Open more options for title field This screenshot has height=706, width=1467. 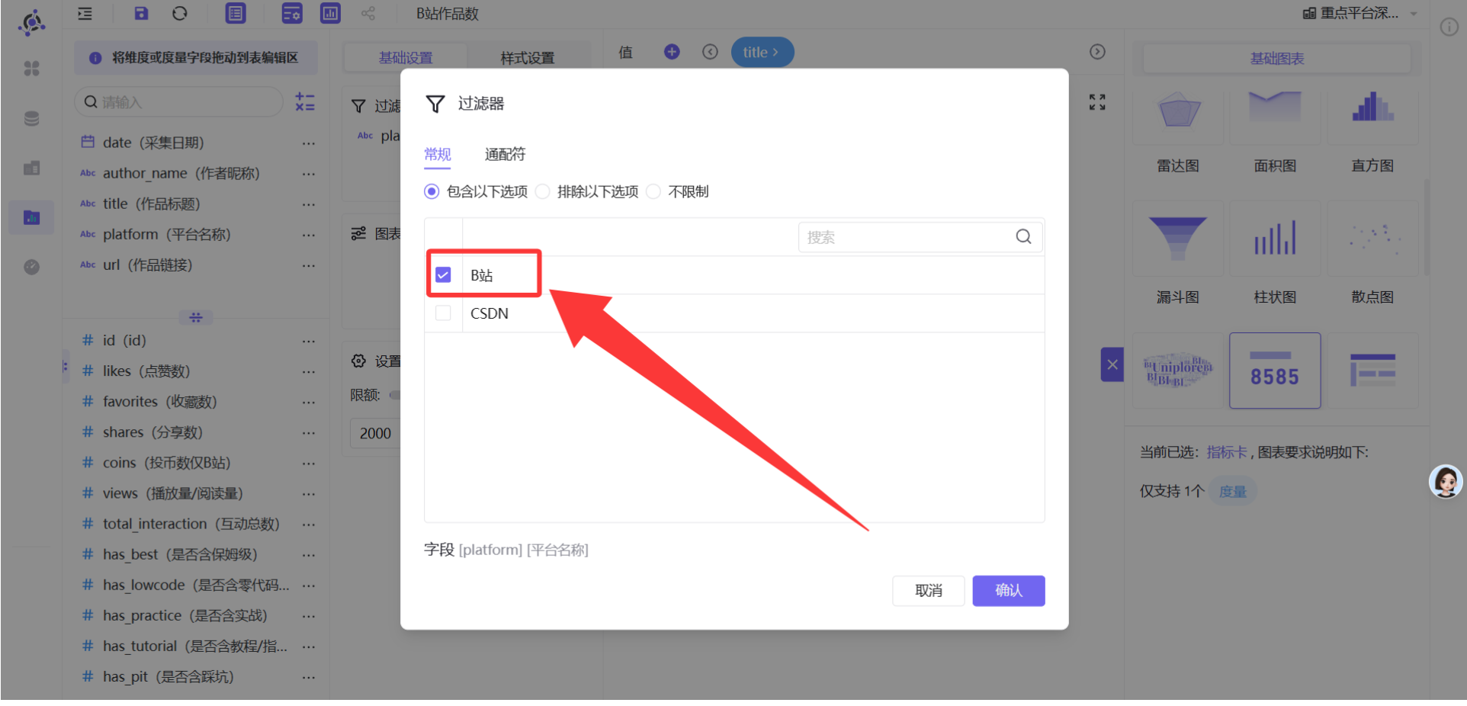[308, 204]
